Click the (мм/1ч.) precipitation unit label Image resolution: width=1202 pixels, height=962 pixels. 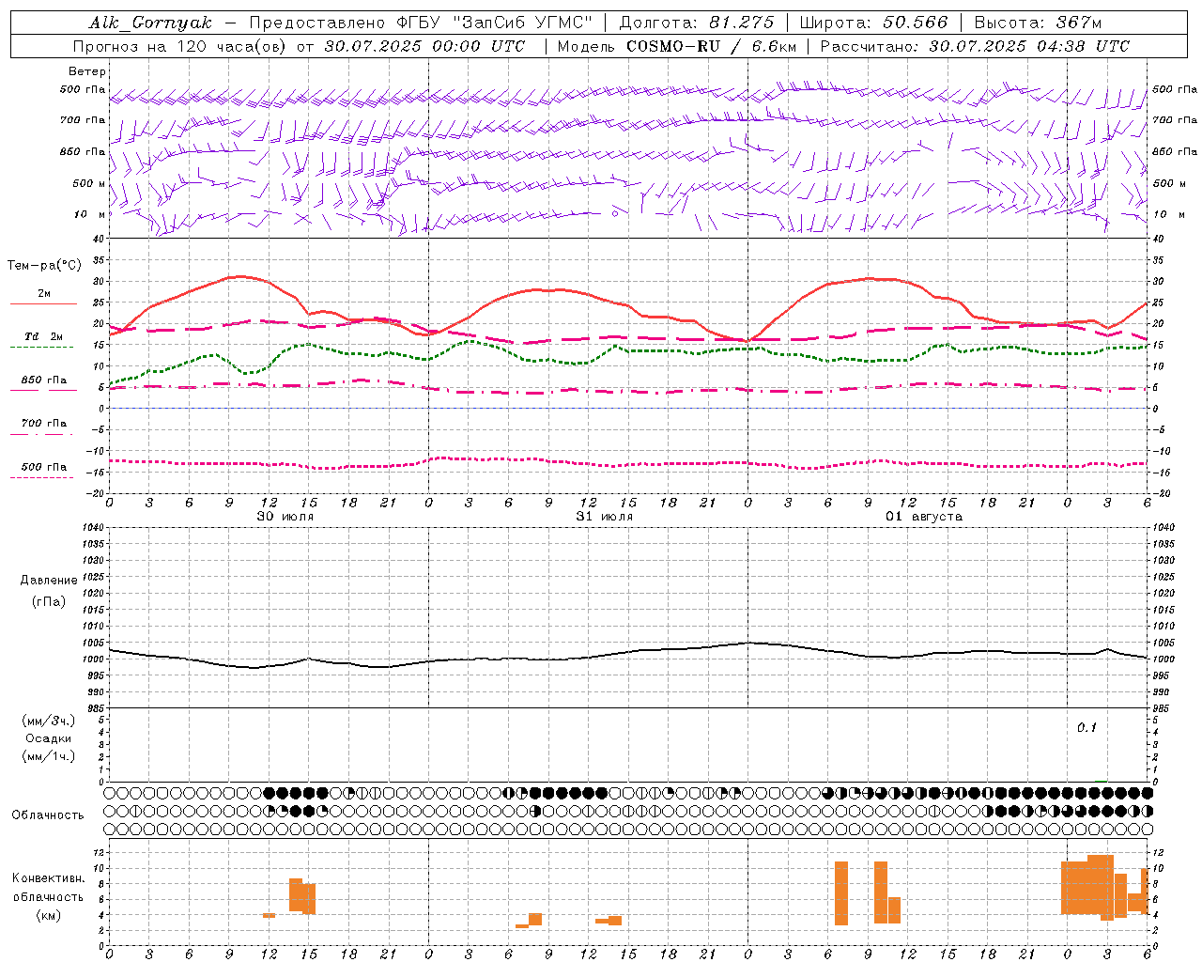(48, 756)
